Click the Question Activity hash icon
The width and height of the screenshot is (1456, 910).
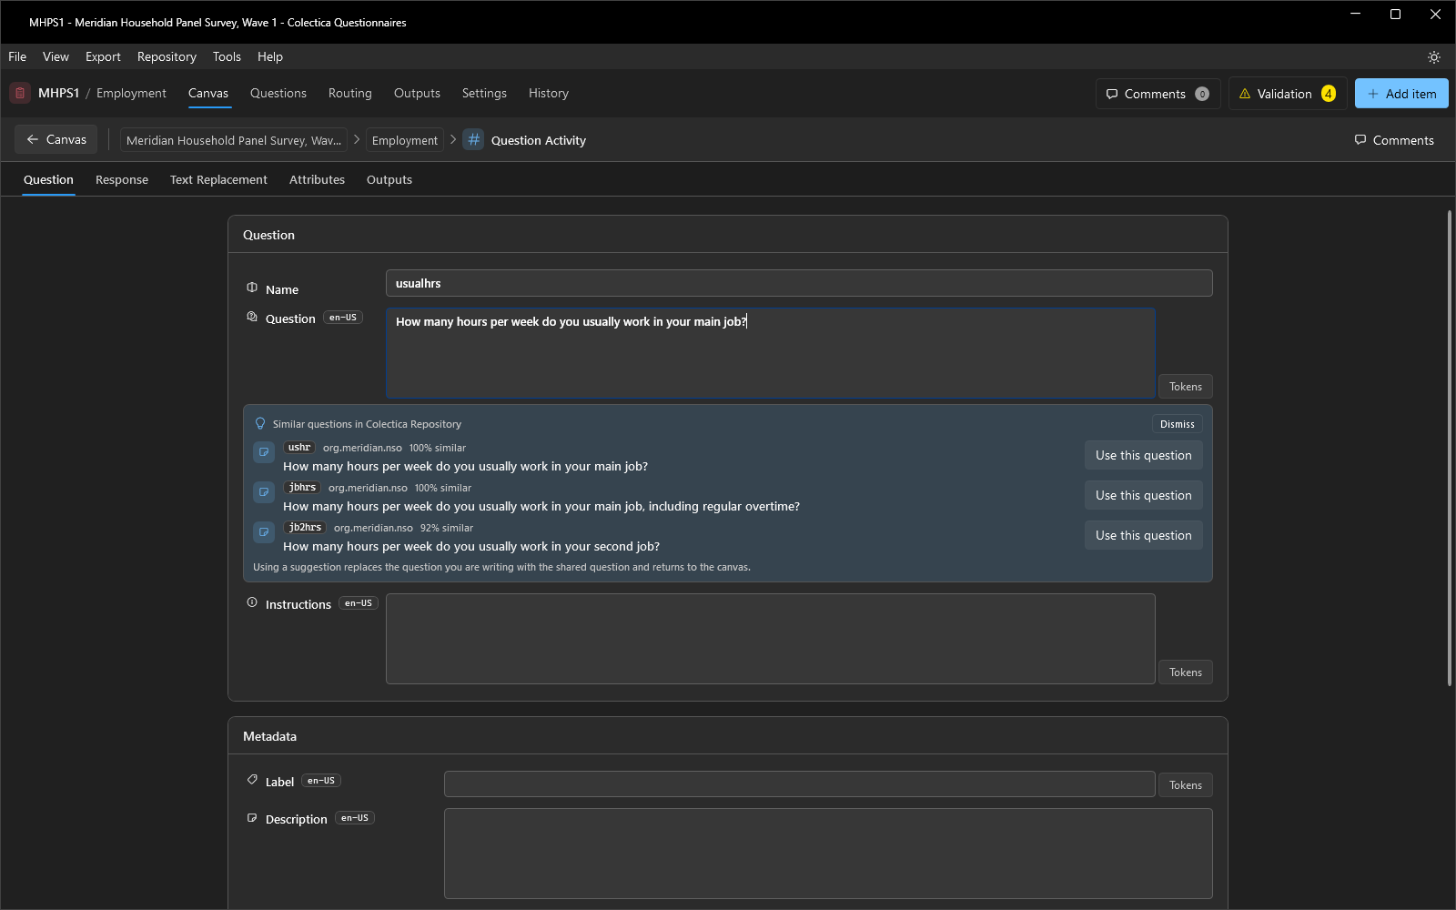click(x=473, y=140)
